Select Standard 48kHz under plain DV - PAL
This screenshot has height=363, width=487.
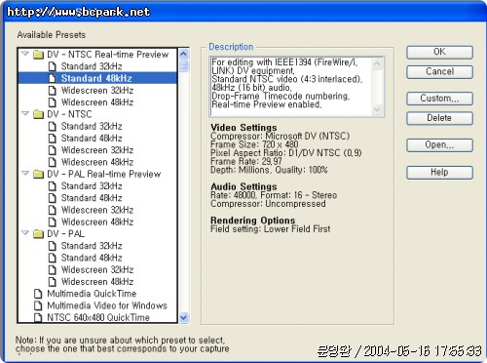92,258
